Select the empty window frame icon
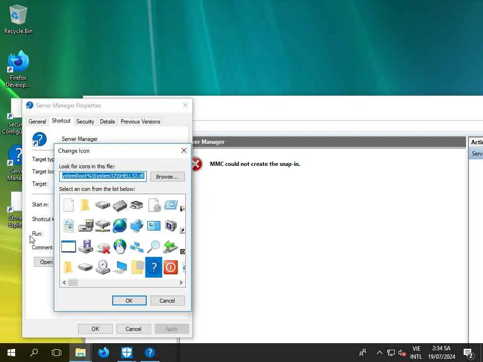483x362 pixels. 68,247
